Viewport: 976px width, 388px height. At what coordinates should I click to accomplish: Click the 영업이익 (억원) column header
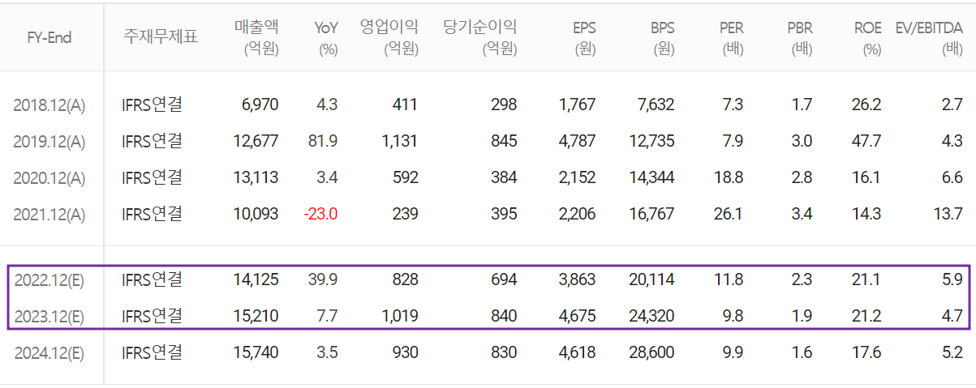pyautogui.click(x=389, y=37)
